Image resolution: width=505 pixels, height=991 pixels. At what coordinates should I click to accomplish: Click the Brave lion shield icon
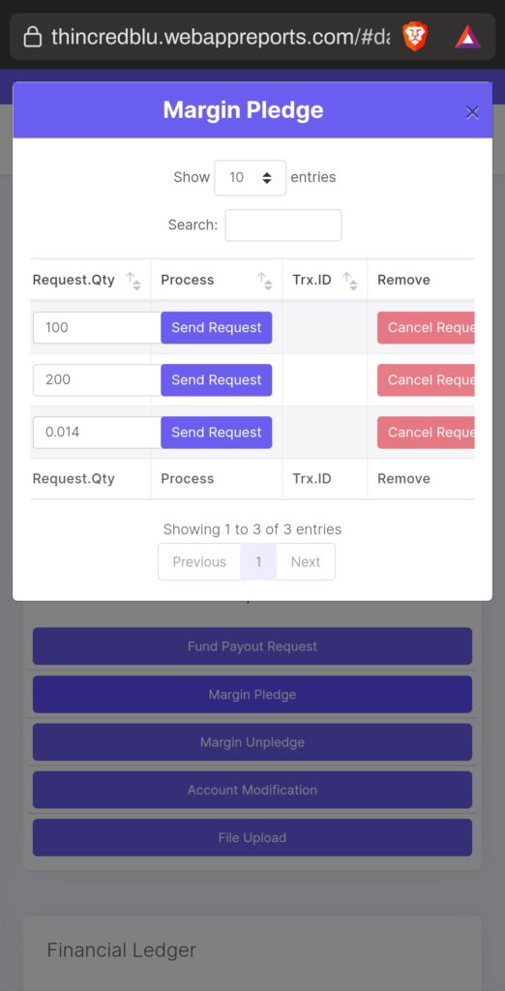415,37
